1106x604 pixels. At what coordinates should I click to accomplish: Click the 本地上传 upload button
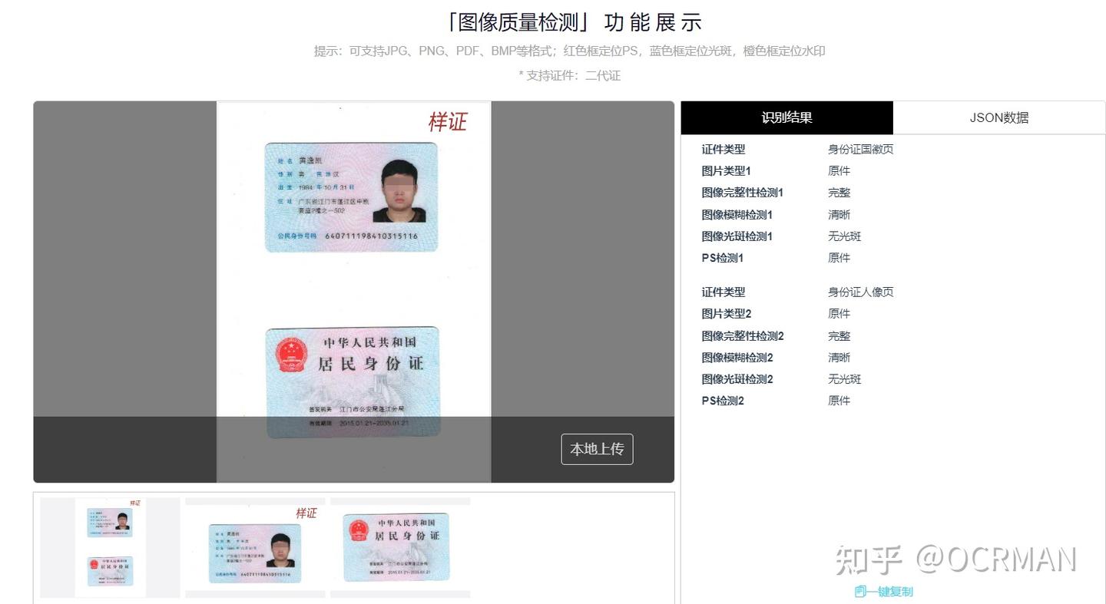tap(597, 449)
